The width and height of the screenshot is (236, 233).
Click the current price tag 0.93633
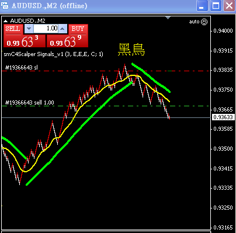pos(223,117)
